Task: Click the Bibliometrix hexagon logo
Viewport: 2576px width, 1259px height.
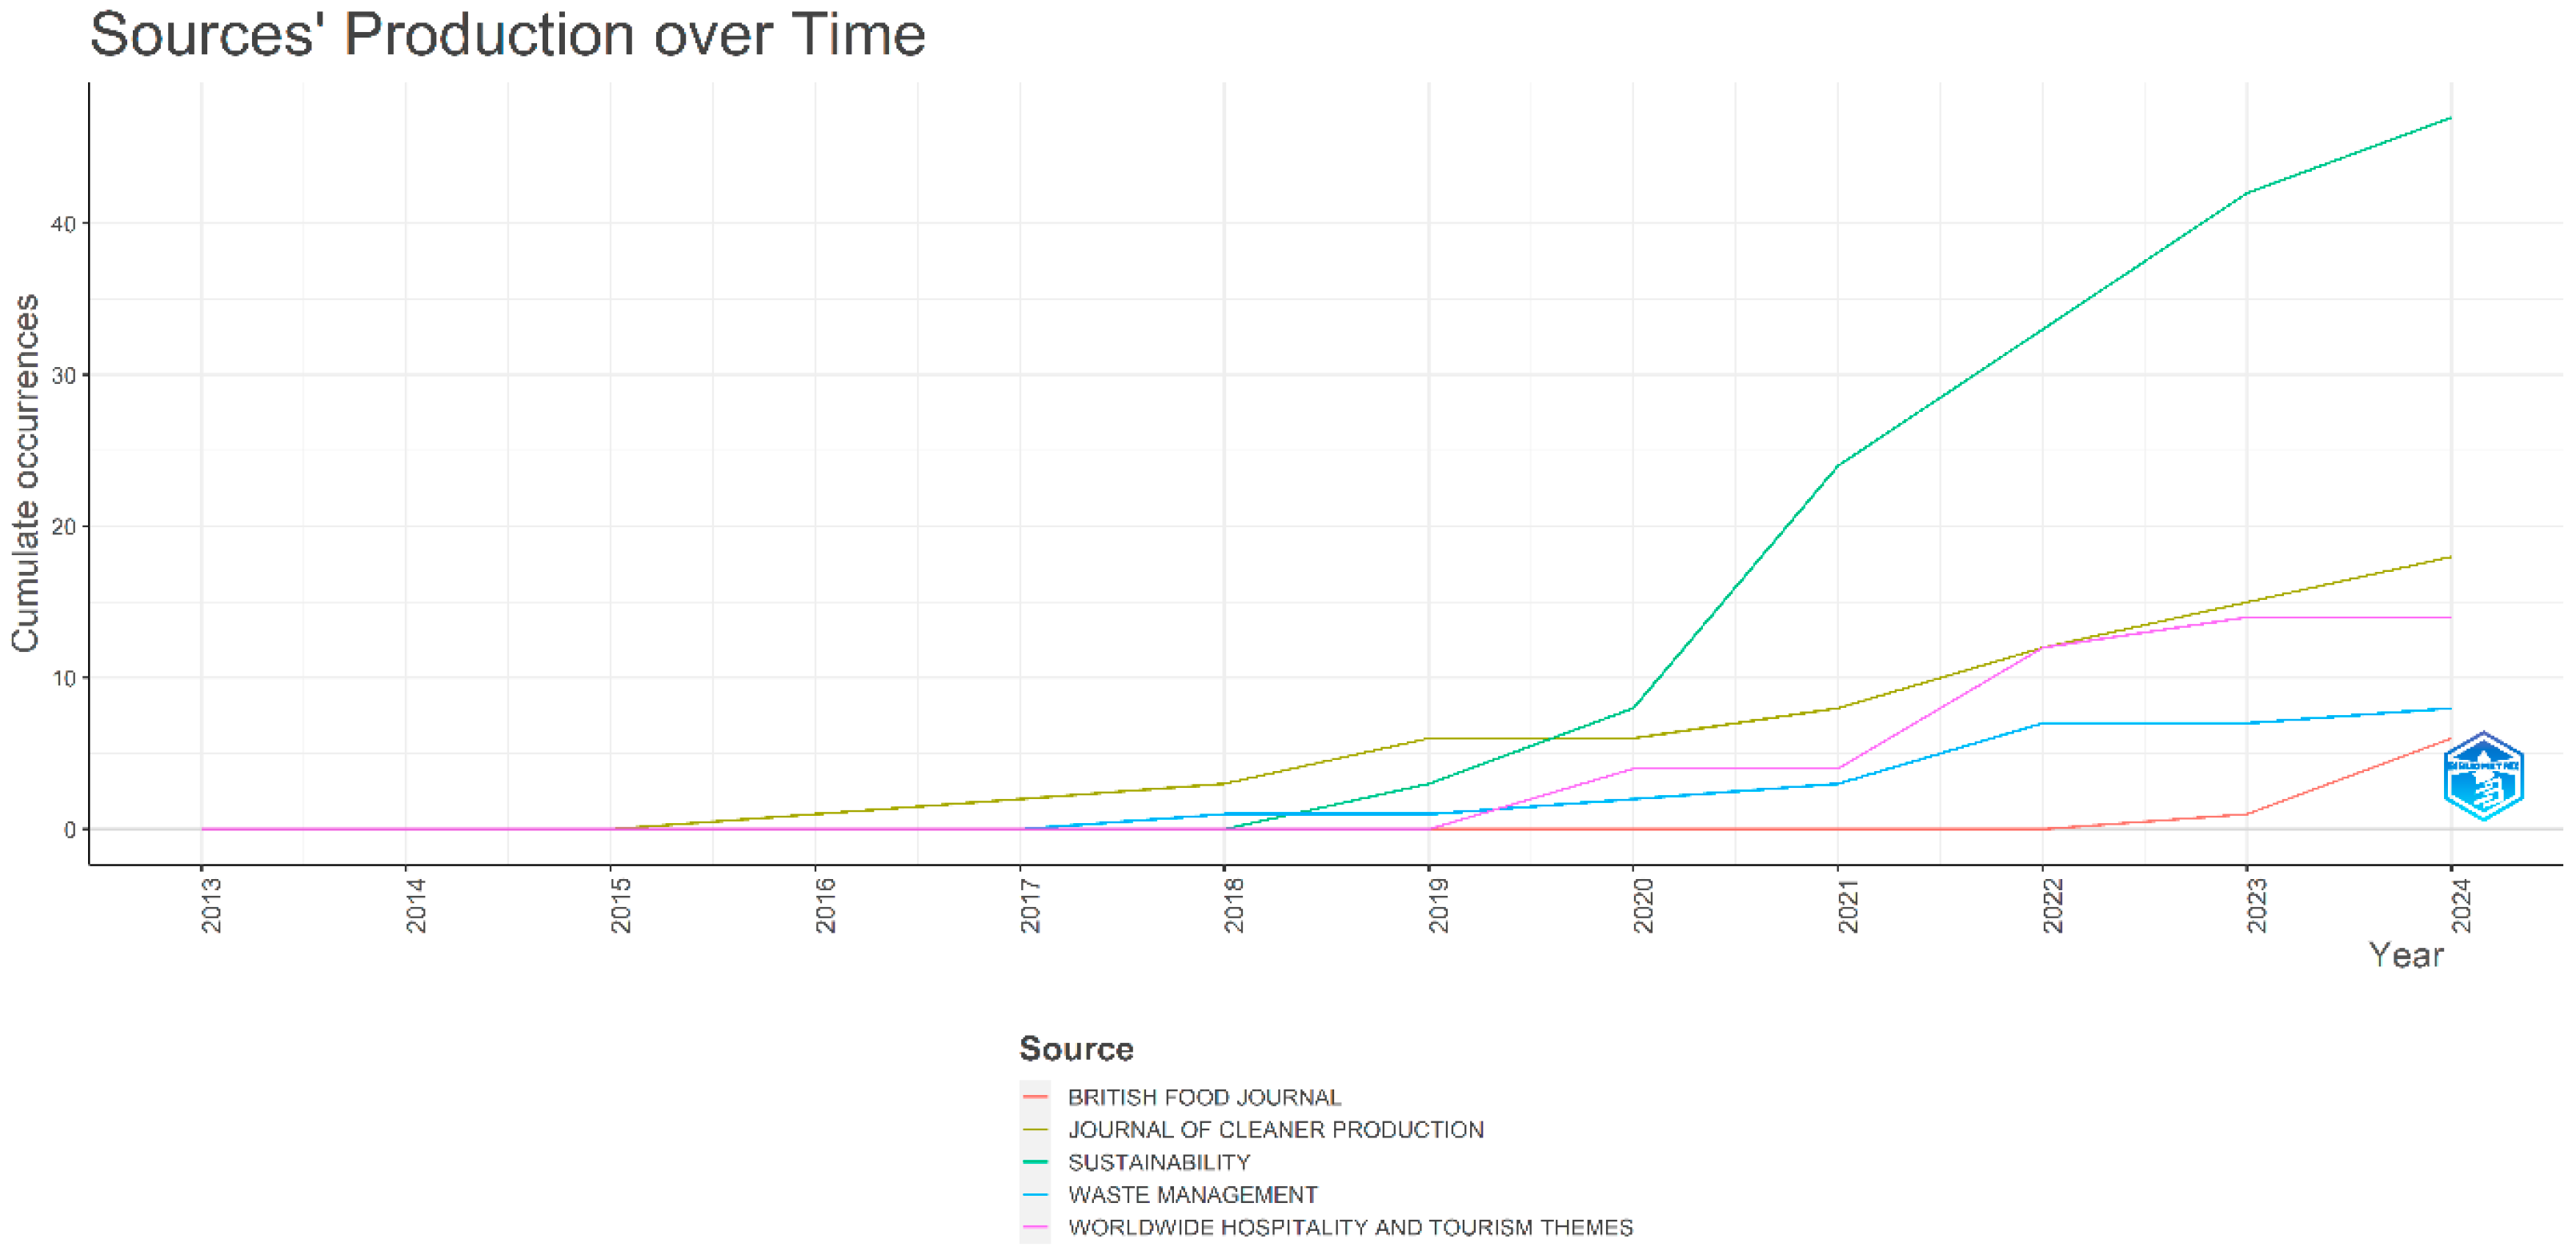Action: 2482,775
